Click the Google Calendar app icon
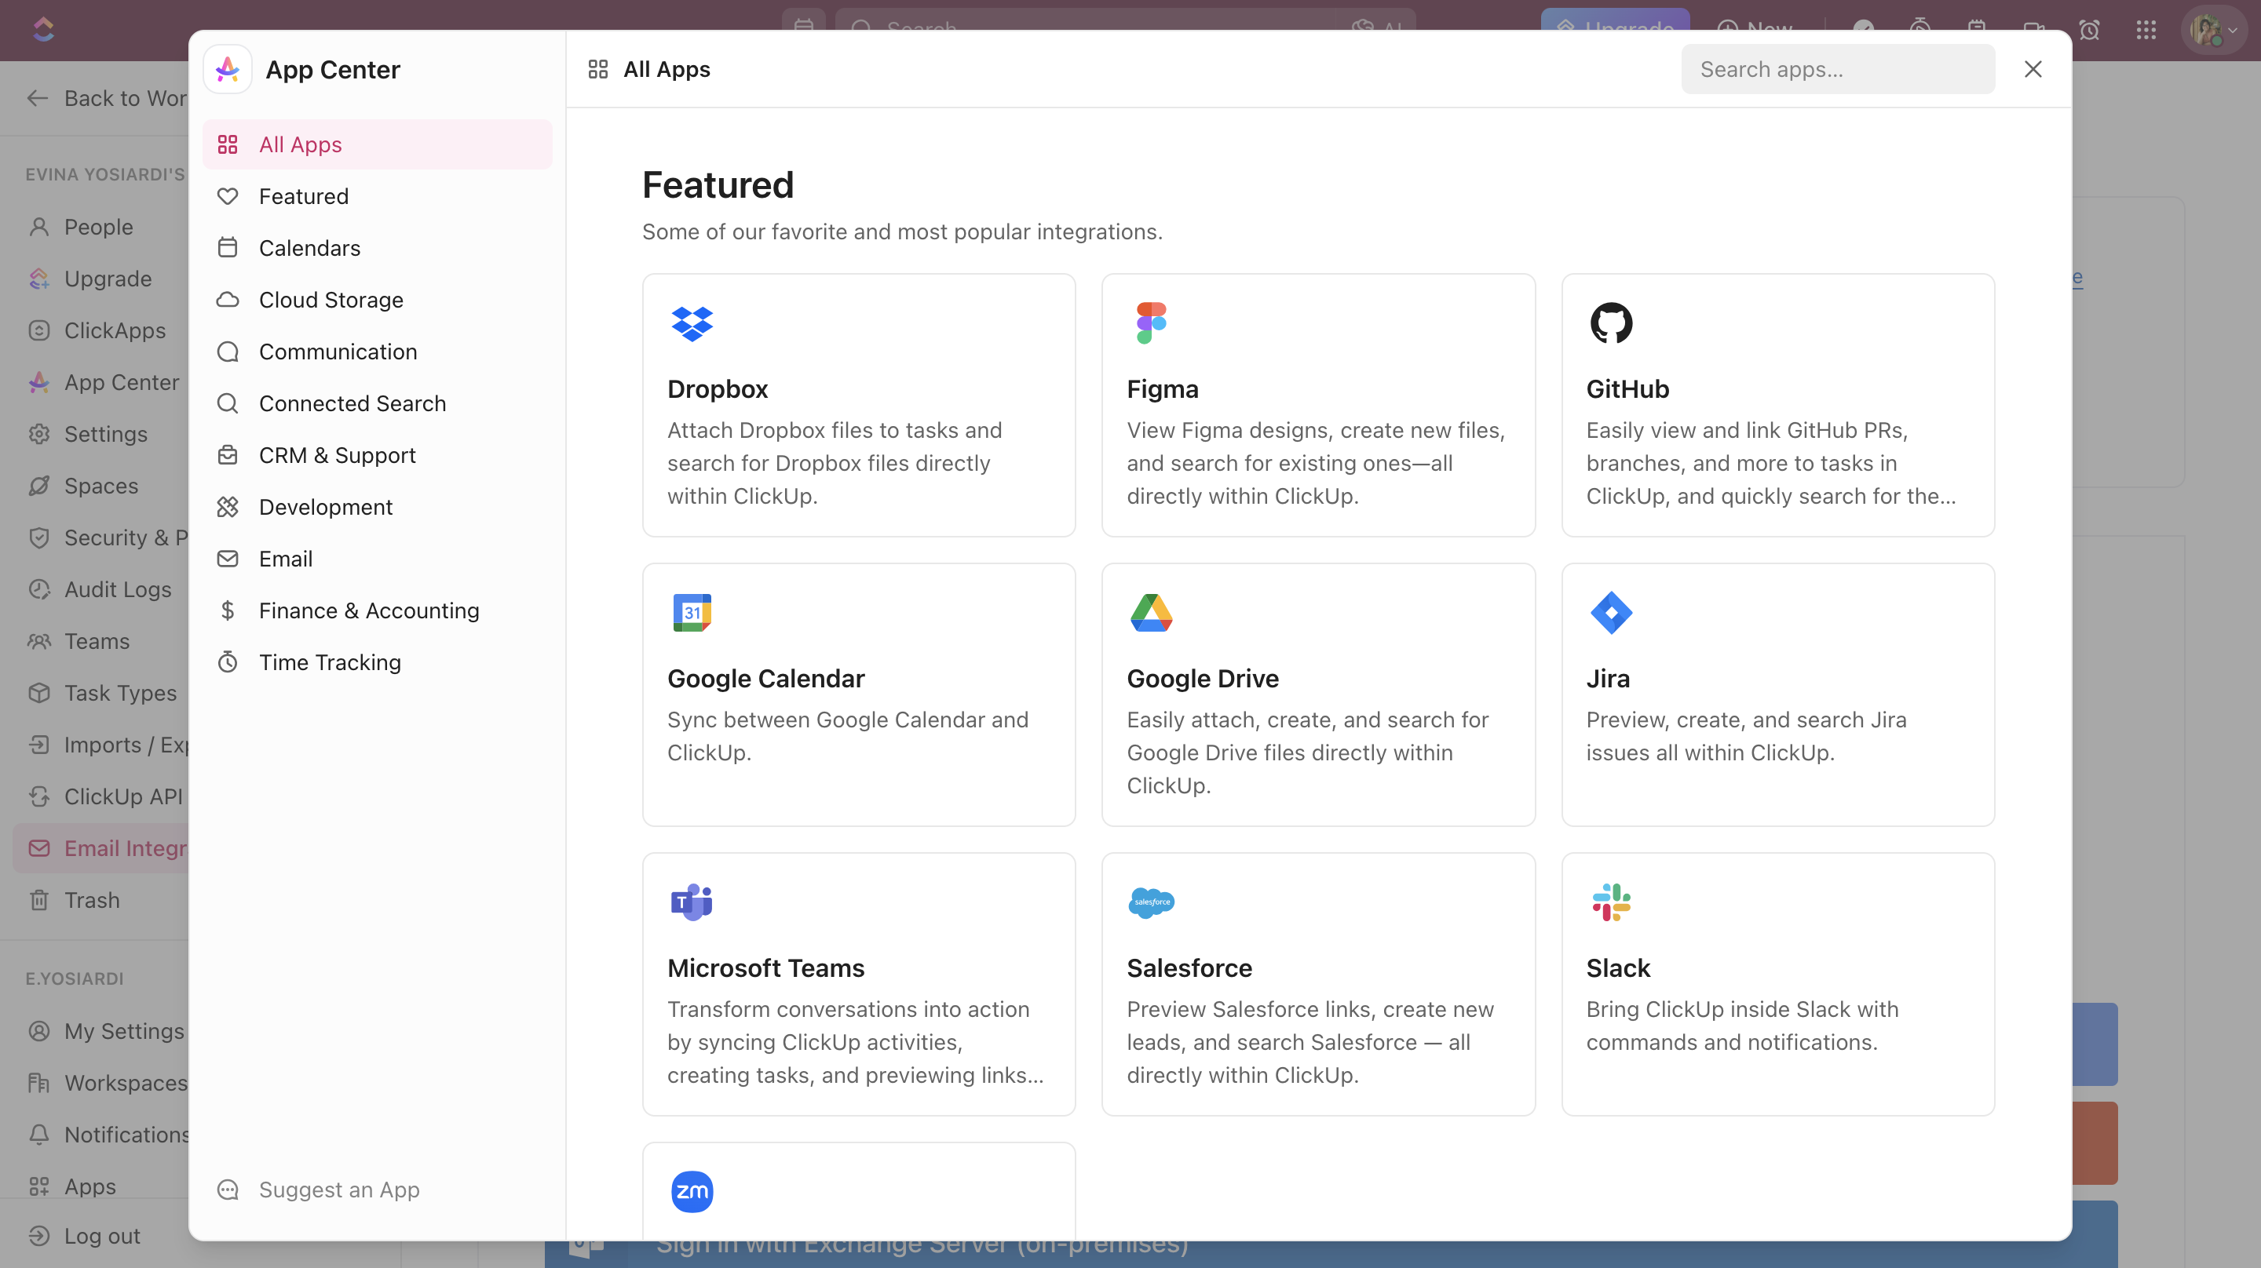Image resolution: width=2261 pixels, height=1268 pixels. click(692, 613)
